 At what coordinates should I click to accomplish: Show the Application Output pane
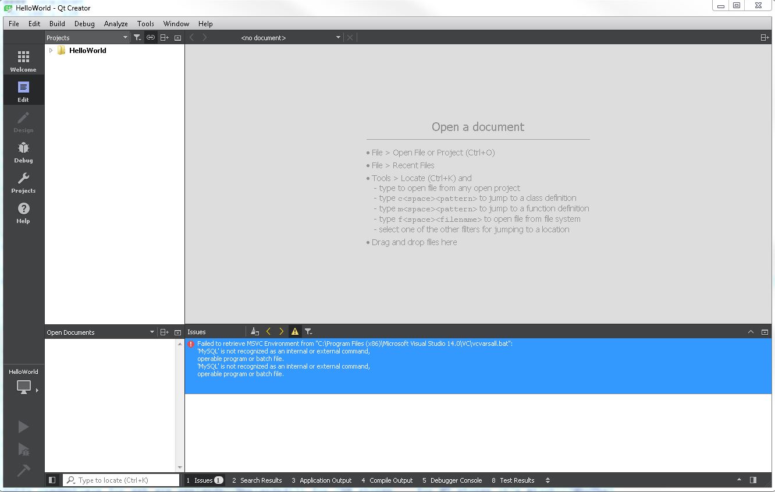pos(322,480)
